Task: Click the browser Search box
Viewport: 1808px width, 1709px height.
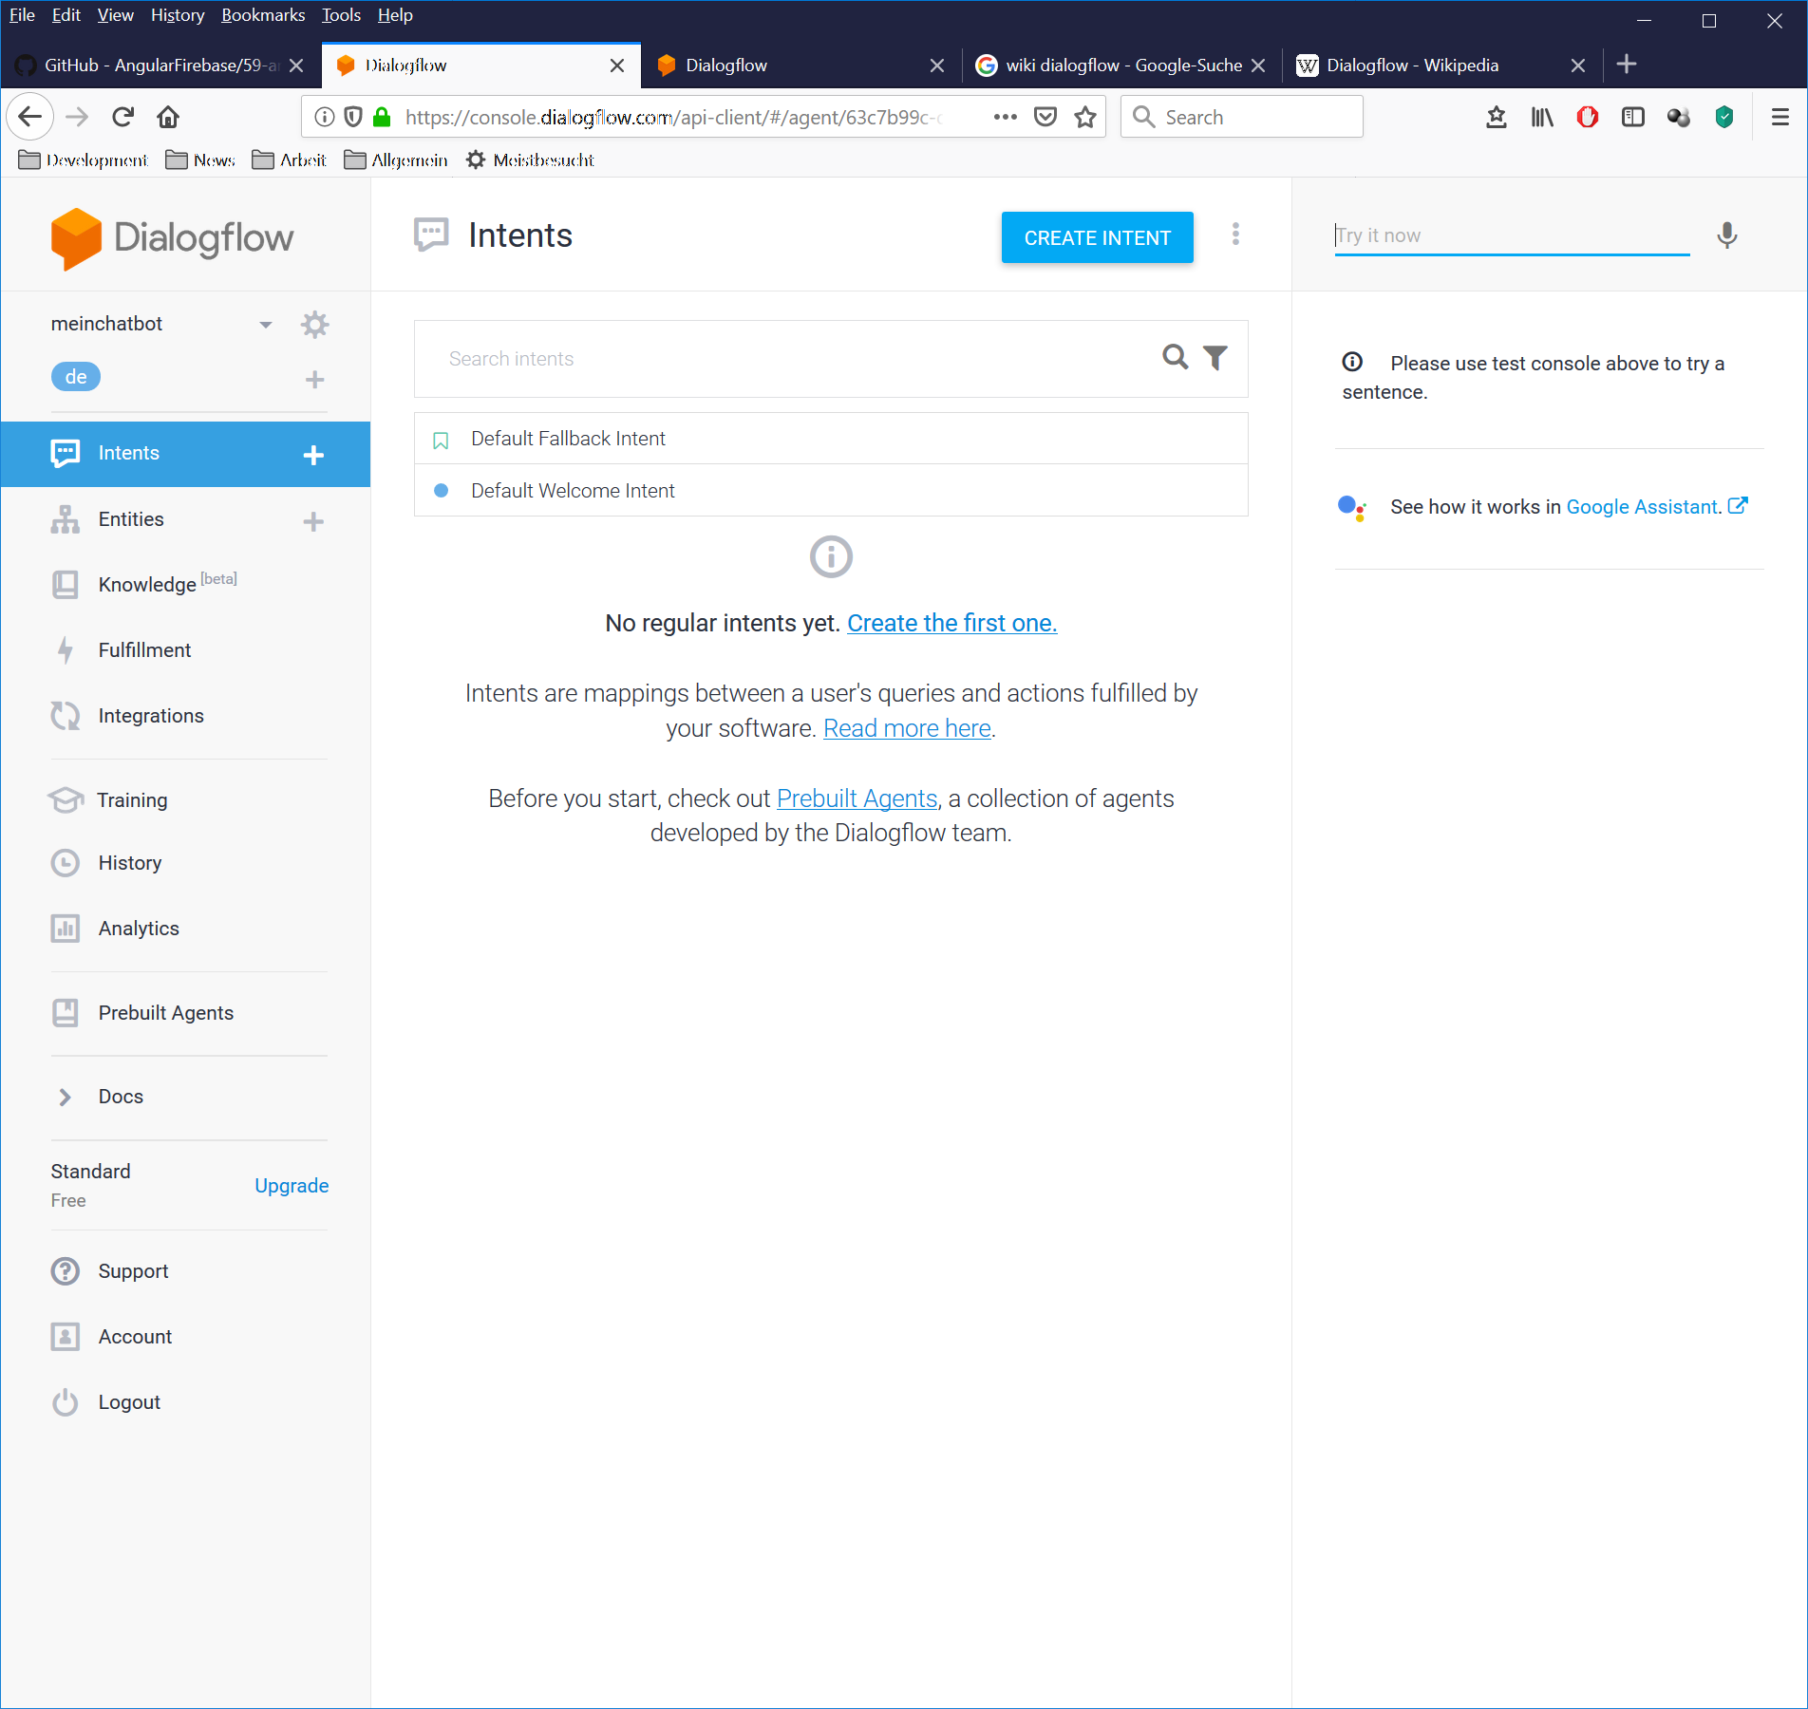Action: [x=1242, y=117]
